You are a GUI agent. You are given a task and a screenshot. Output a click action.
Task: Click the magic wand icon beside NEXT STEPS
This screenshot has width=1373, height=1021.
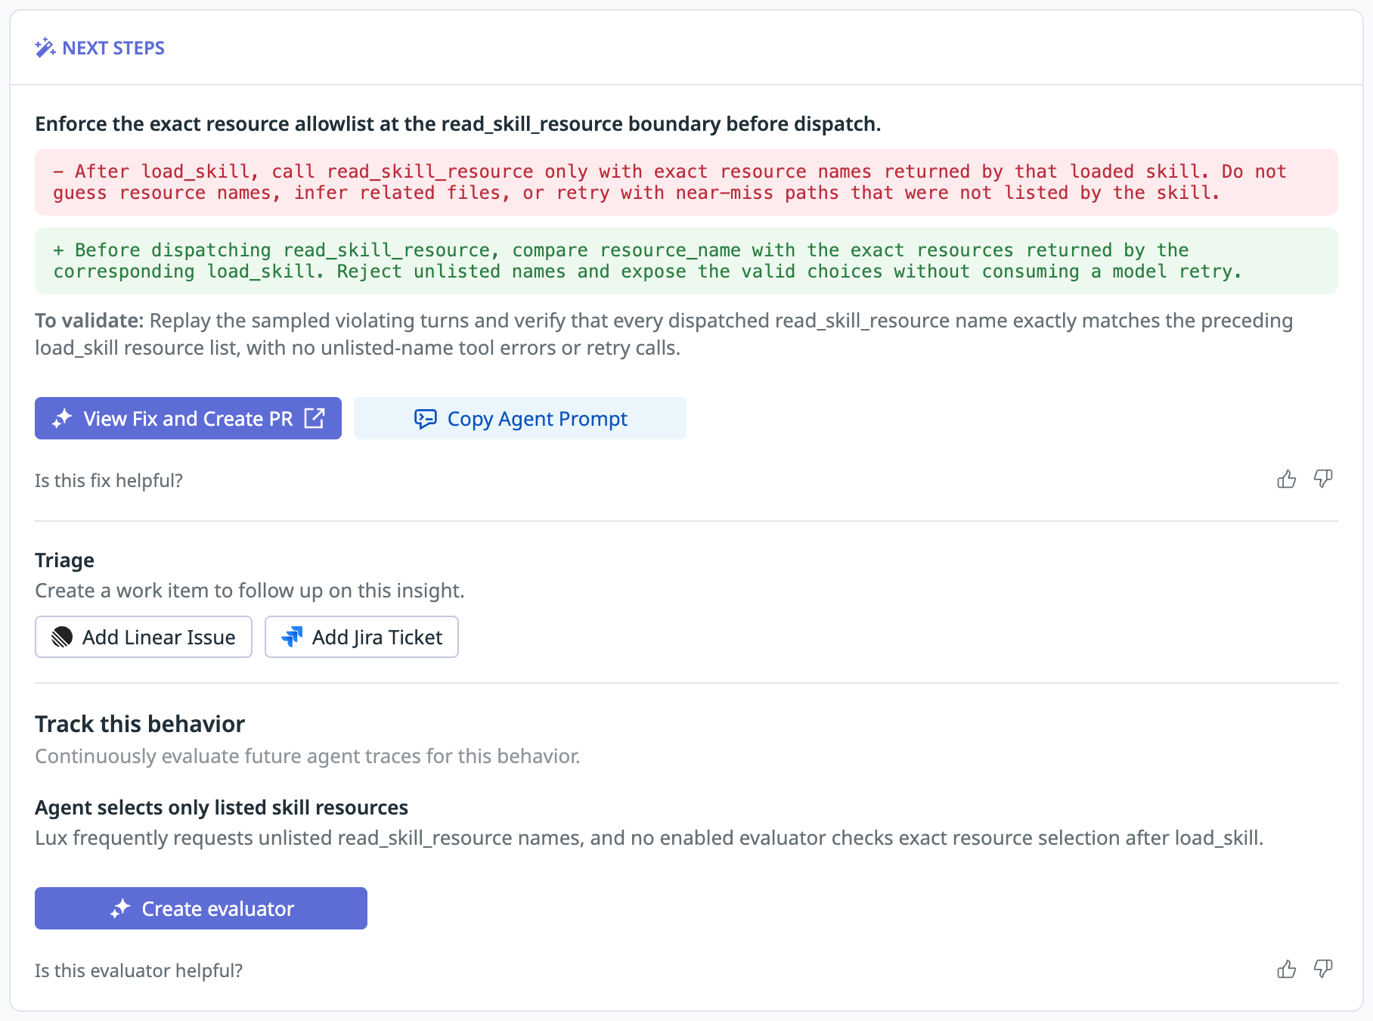tap(45, 48)
